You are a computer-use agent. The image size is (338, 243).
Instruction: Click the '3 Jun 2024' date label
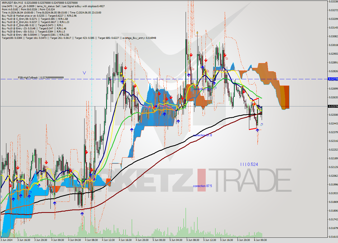click(x=7, y=240)
